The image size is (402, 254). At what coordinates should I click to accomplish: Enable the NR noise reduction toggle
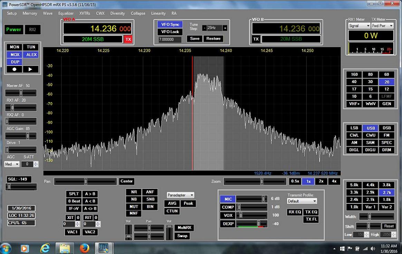[134, 192]
